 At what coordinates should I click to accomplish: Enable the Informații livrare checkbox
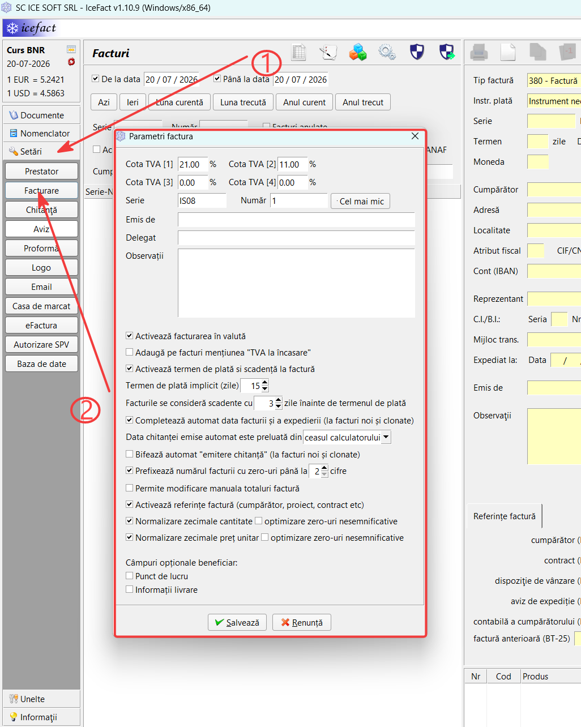[129, 589]
